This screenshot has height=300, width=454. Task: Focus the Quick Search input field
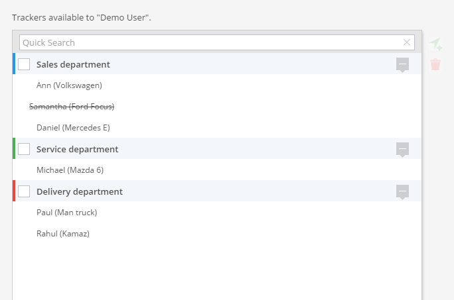click(206, 42)
